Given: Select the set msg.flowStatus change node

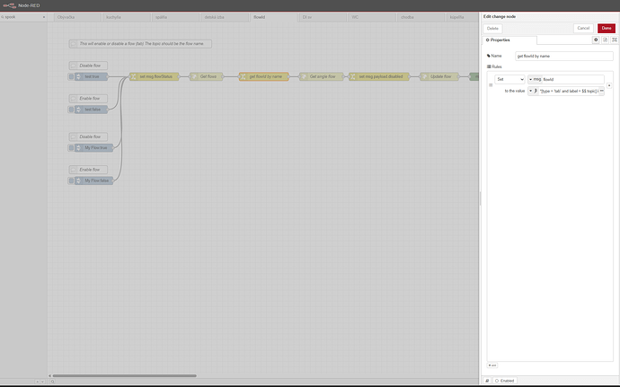Looking at the screenshot, I should (155, 76).
